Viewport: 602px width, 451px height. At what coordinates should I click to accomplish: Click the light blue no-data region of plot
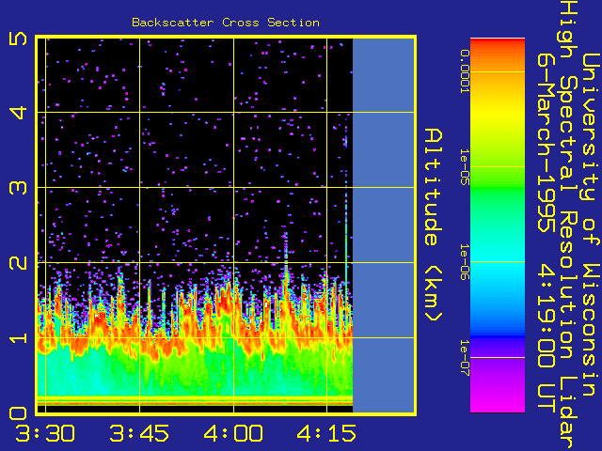[x=384, y=225]
